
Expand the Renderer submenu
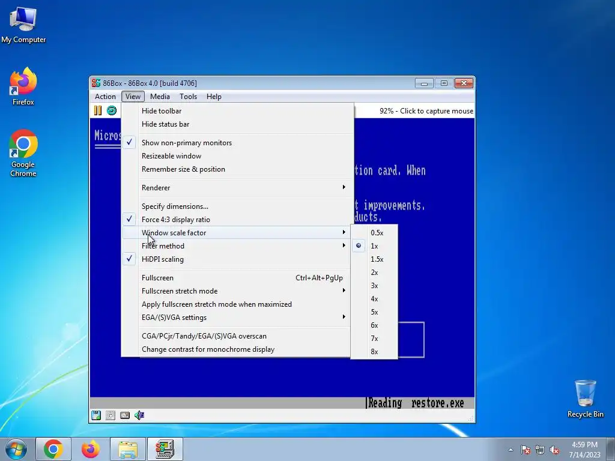(238, 188)
